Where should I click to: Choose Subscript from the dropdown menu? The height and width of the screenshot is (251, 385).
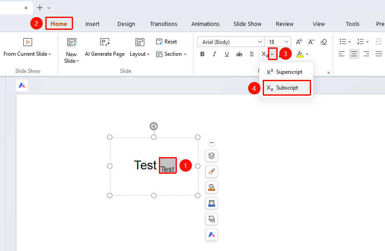286,88
